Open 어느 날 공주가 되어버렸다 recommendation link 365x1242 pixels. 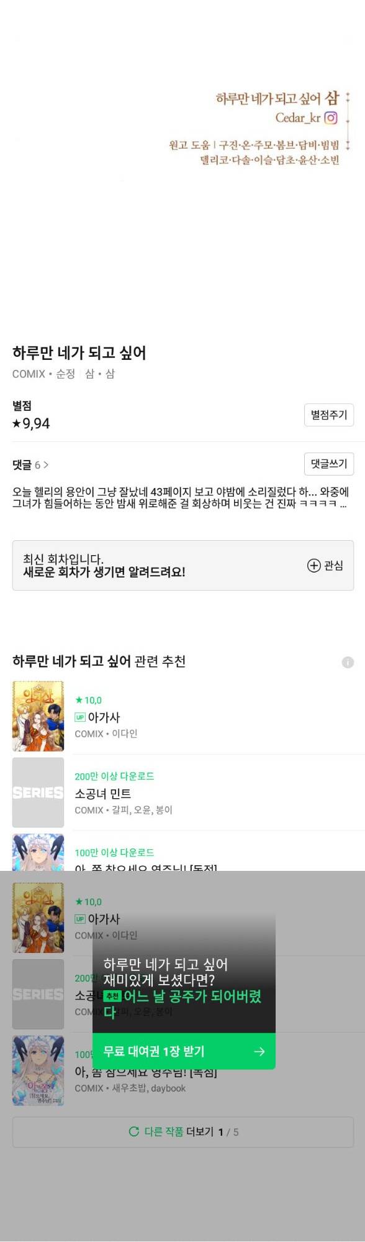click(182, 1004)
